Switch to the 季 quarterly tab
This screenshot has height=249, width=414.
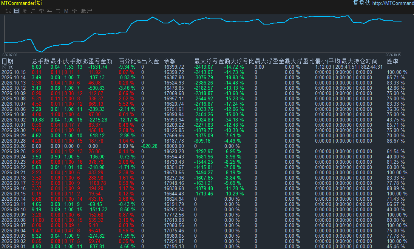click(41, 11)
